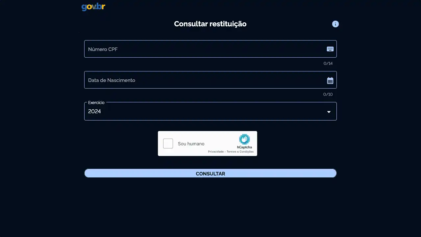Open the calendar date picker icon
Image resolution: width=421 pixels, height=237 pixels.
pyautogui.click(x=330, y=81)
